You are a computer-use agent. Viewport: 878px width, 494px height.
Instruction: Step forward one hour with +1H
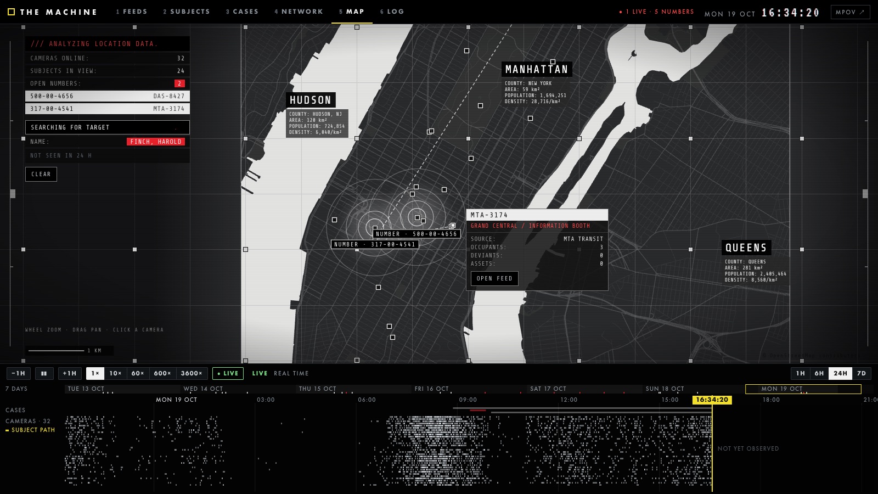coord(70,373)
